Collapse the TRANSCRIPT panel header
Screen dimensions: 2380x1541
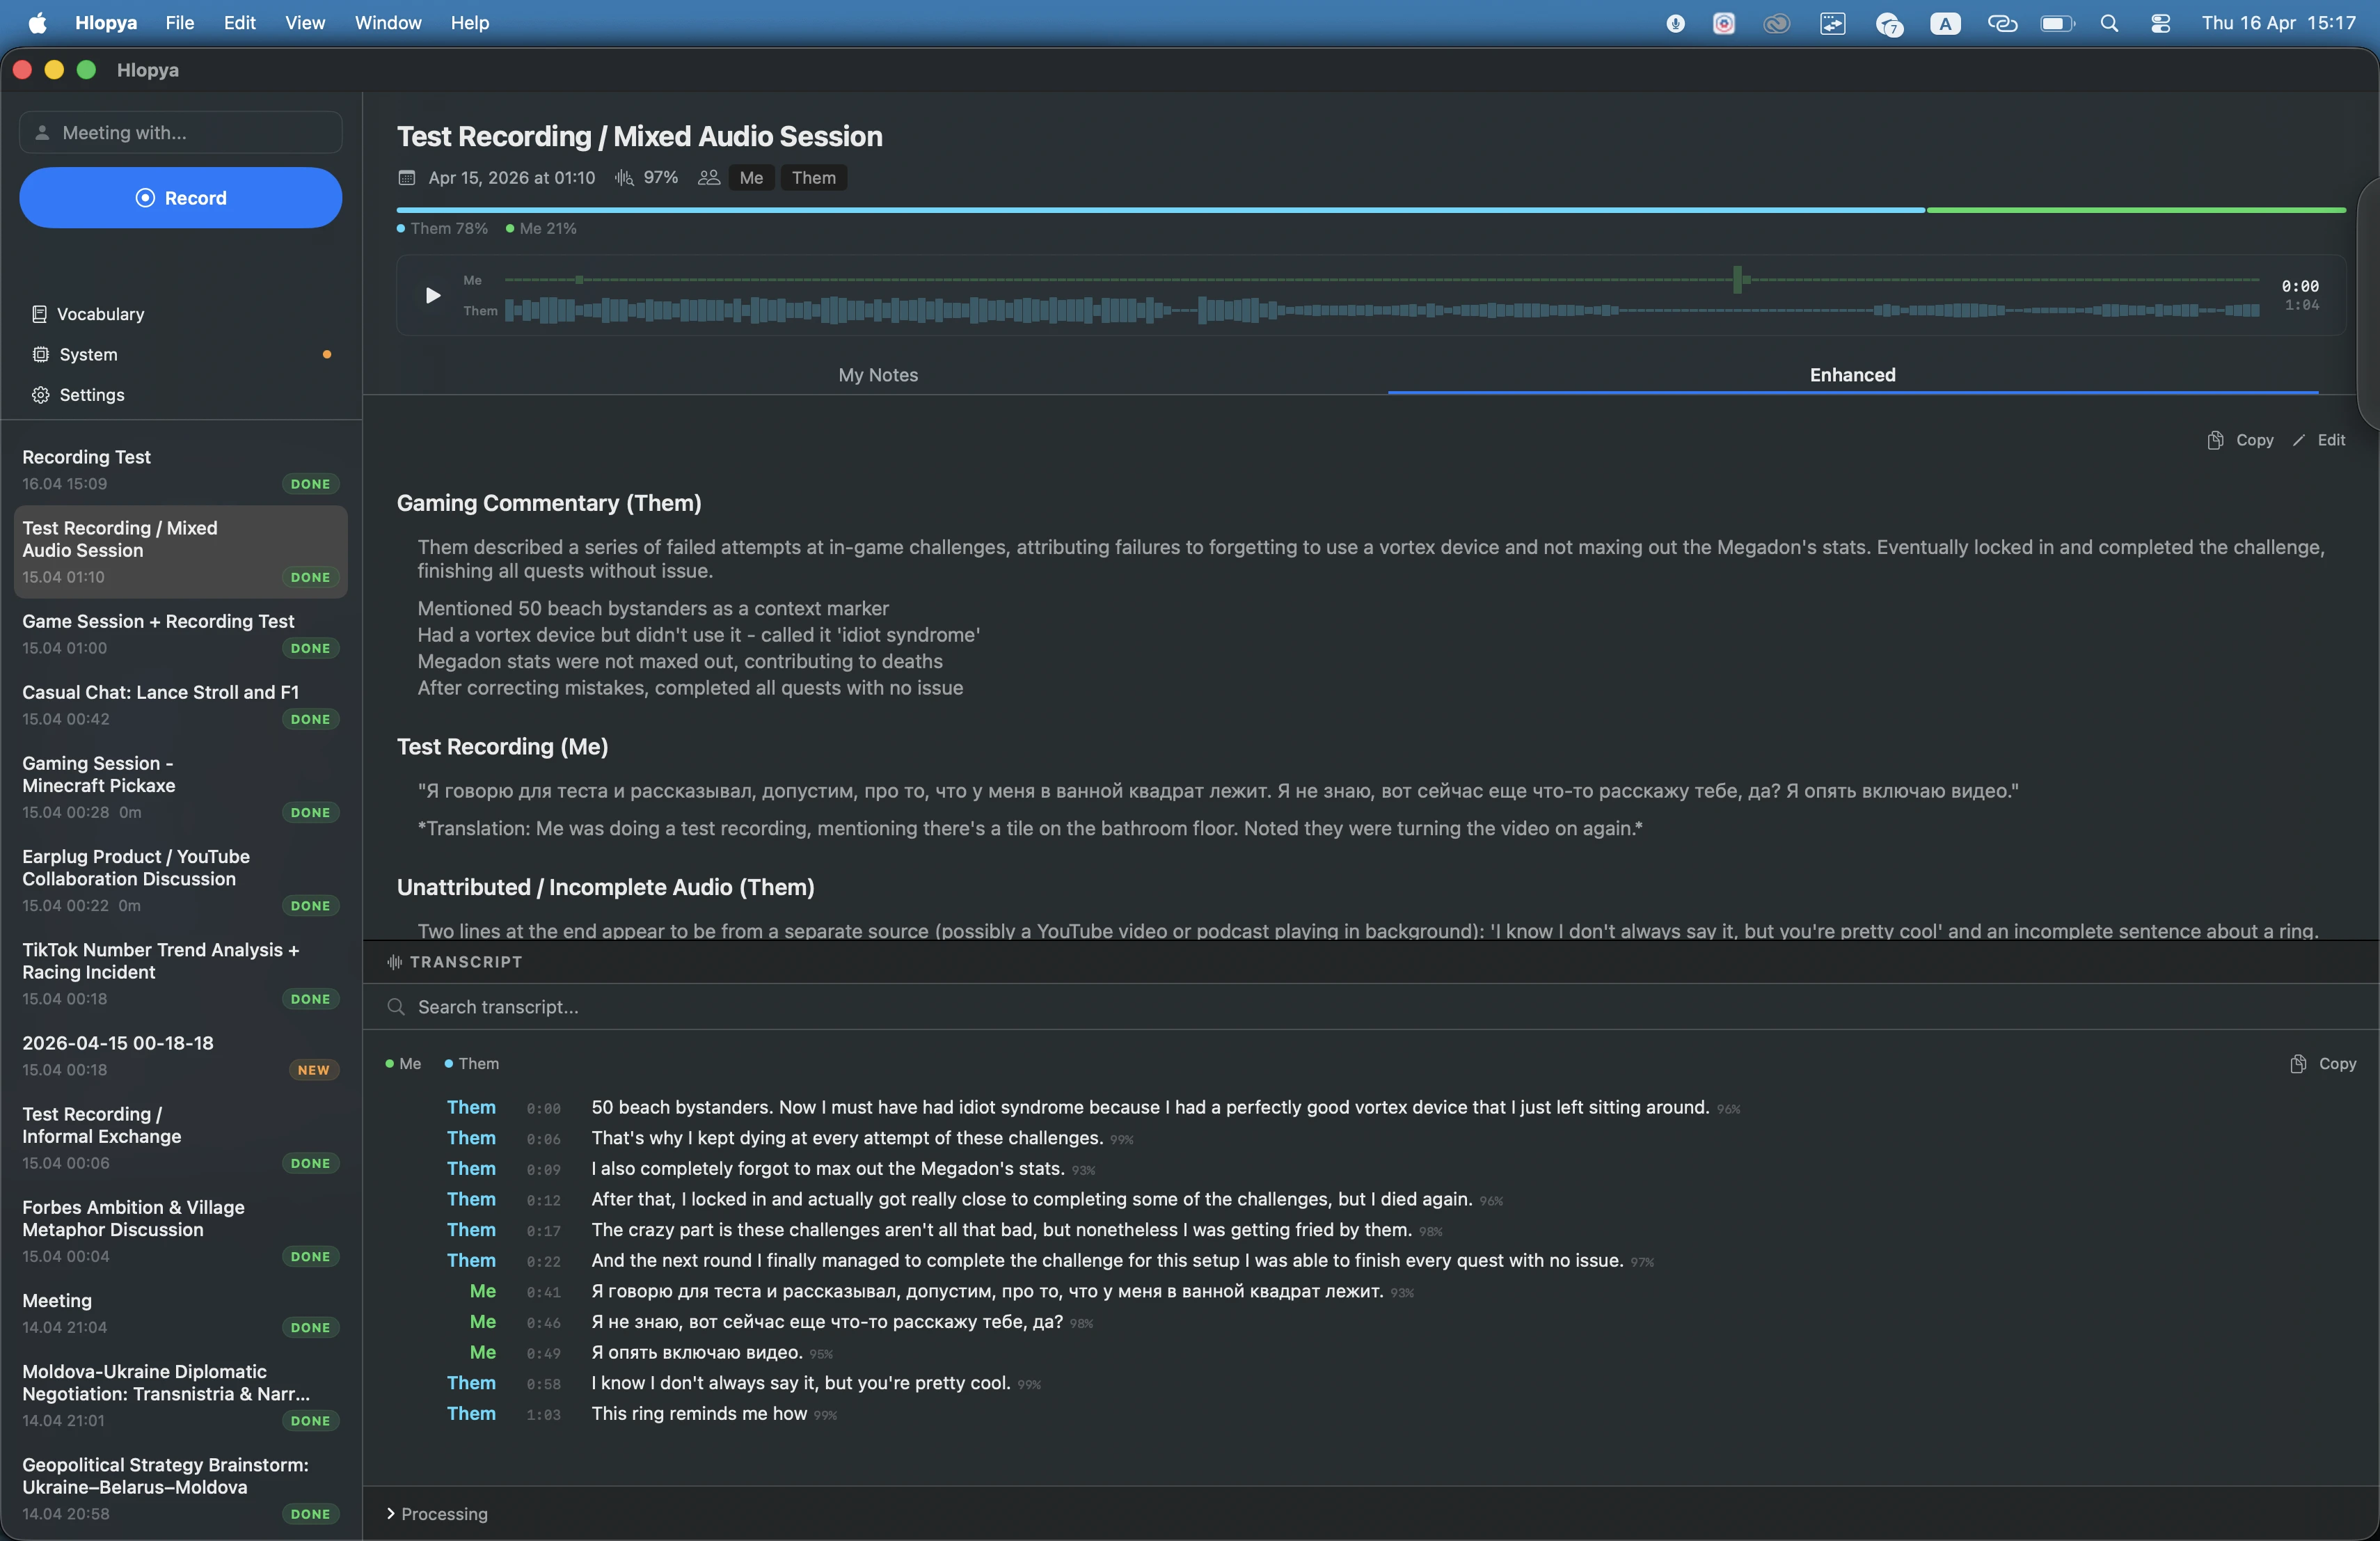455,962
